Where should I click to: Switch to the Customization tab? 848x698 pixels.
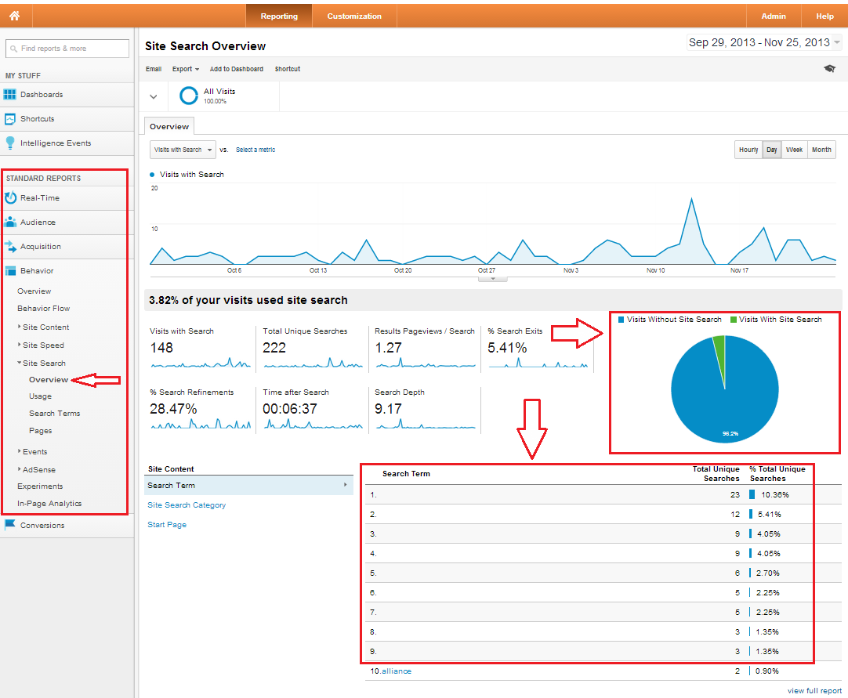(x=354, y=15)
